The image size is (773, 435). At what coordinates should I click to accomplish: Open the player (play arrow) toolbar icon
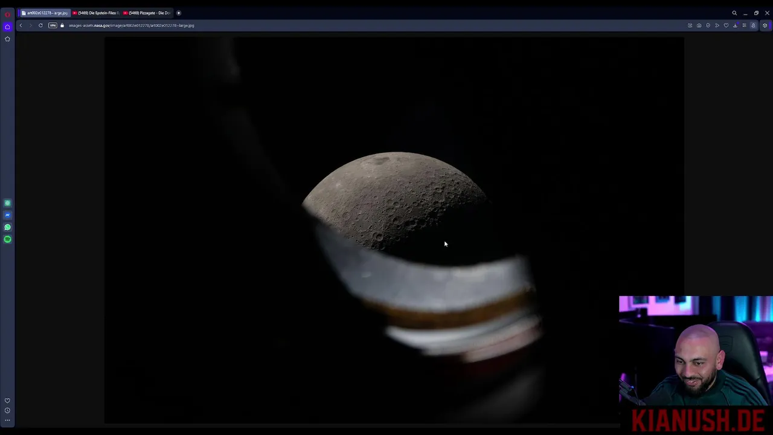[717, 25]
